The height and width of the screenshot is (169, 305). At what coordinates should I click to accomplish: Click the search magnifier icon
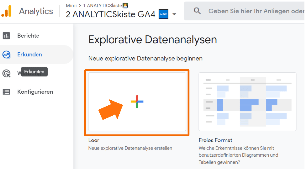(197, 11)
